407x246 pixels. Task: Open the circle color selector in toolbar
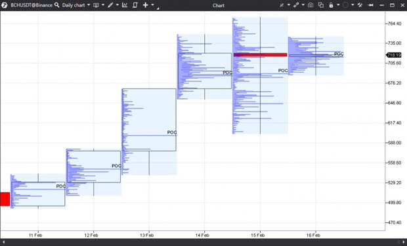[x=345, y=5]
